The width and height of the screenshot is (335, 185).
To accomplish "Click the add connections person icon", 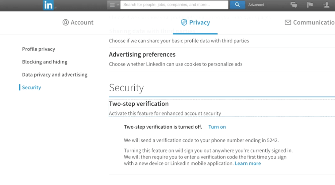I will 326,5.
